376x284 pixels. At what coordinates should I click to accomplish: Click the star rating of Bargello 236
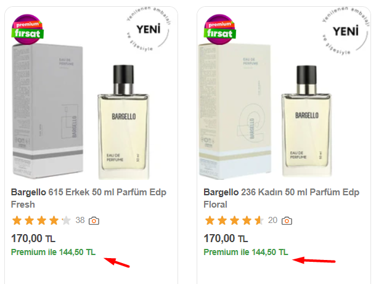pos(234,221)
